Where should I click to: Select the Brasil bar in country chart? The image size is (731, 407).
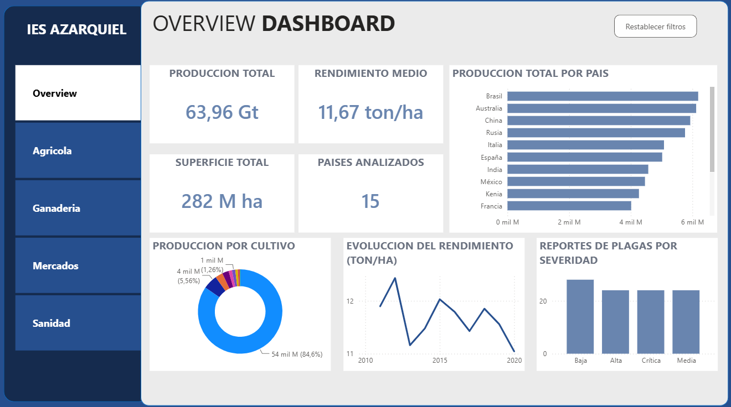(x=603, y=96)
